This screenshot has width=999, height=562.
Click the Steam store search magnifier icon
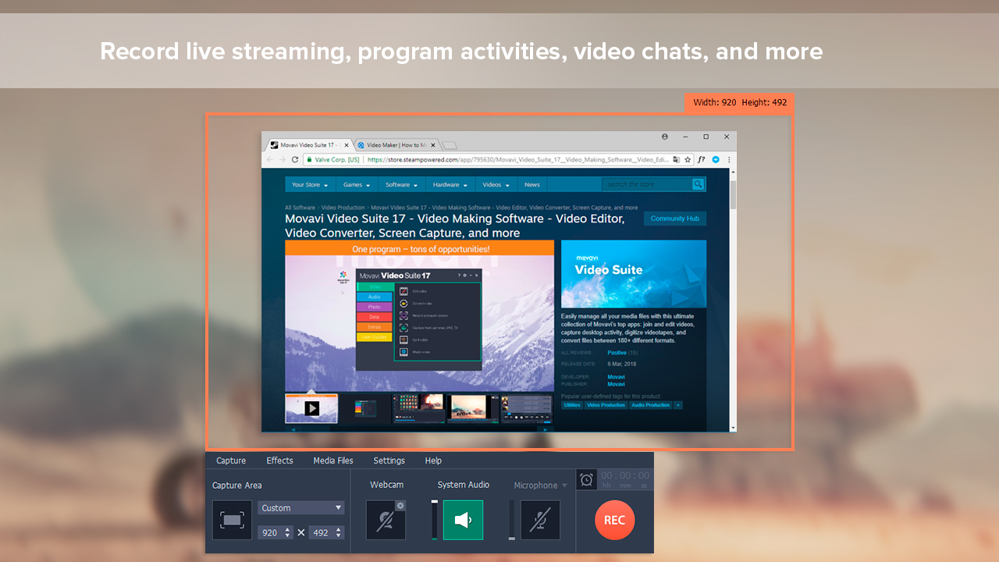coord(699,184)
